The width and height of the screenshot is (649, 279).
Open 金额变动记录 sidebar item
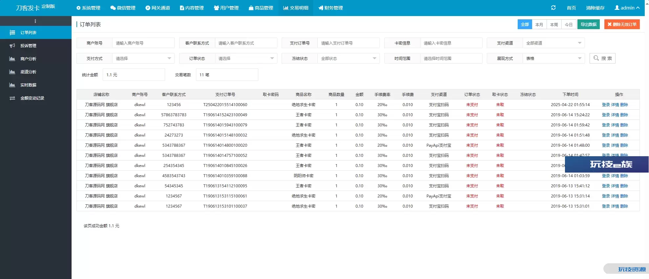coord(32,98)
